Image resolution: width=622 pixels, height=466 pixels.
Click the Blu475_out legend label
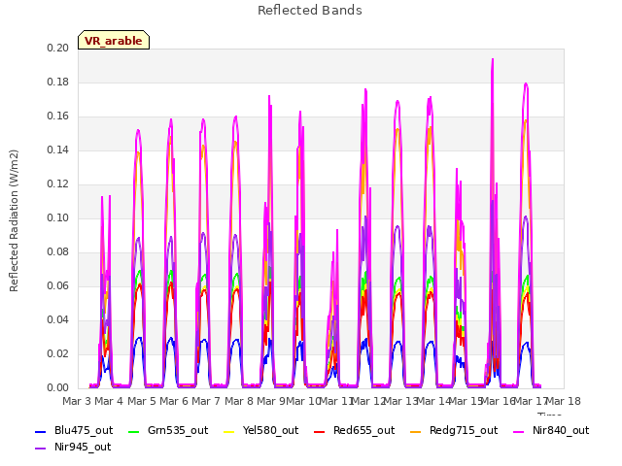pyautogui.click(x=84, y=430)
